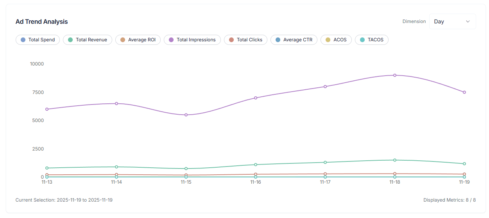
Task: Open the Dimension dropdown showing Day
Action: click(x=452, y=21)
